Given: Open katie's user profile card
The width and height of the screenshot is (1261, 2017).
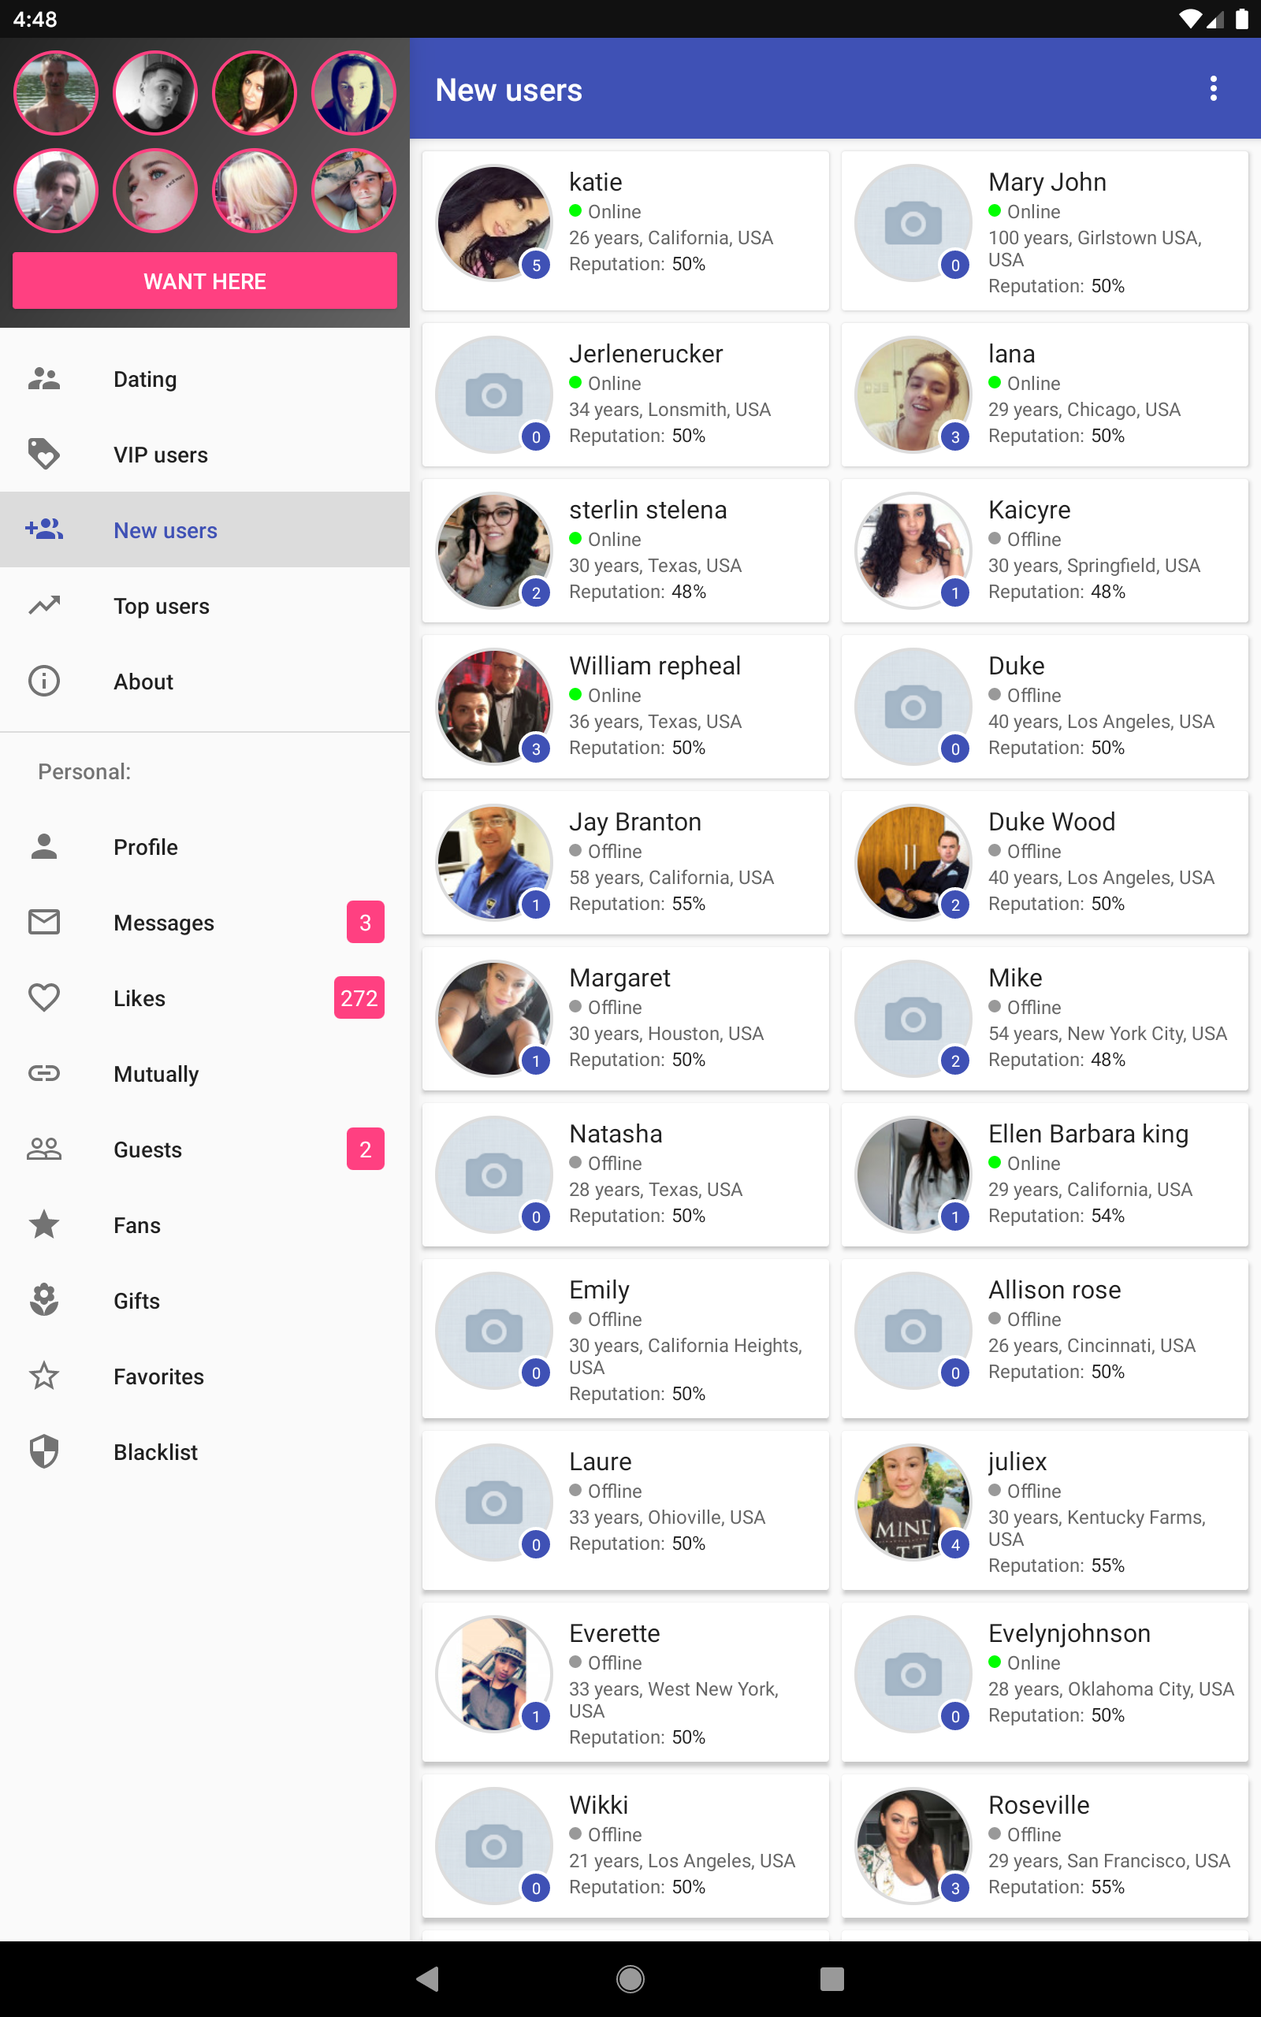Looking at the screenshot, I should tap(626, 230).
